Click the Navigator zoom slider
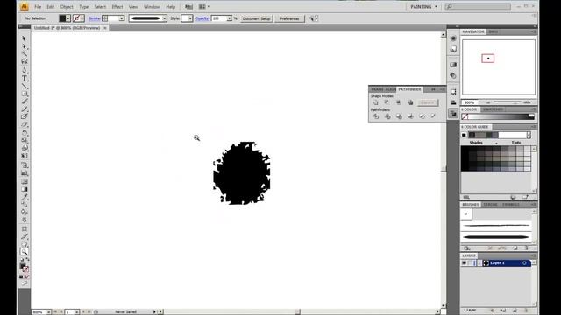This screenshot has height=315, width=561. 508,102
